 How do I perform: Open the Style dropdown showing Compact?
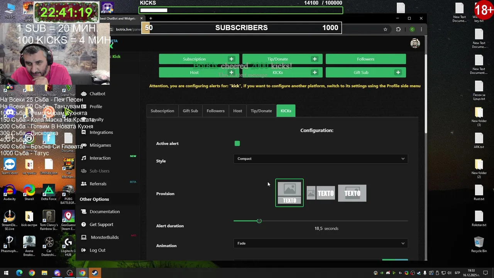click(x=320, y=159)
